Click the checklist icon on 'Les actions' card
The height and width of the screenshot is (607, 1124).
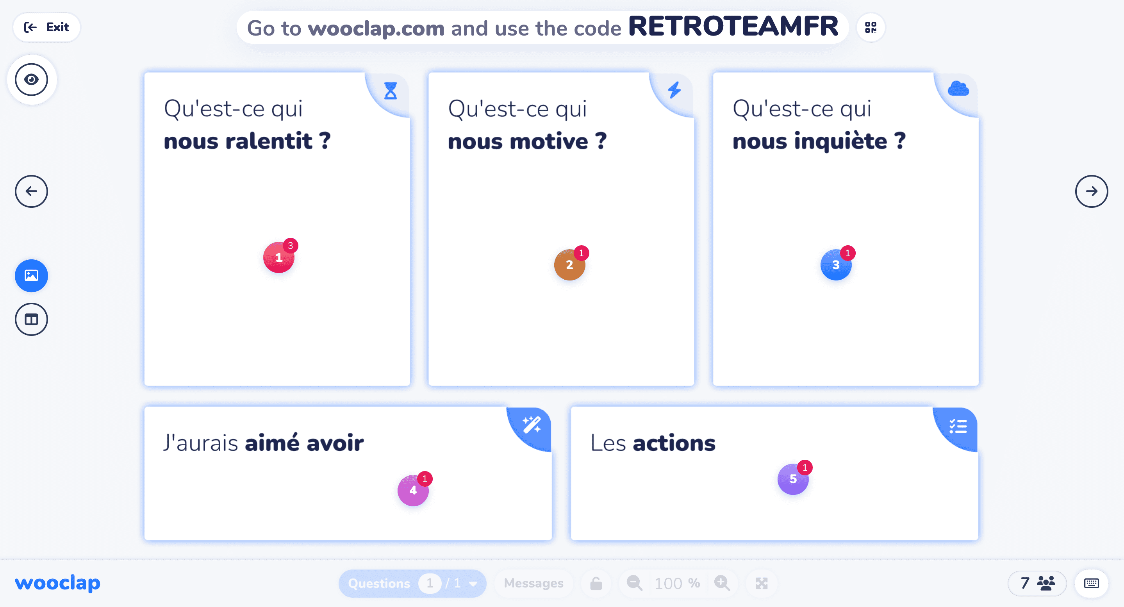tap(956, 425)
